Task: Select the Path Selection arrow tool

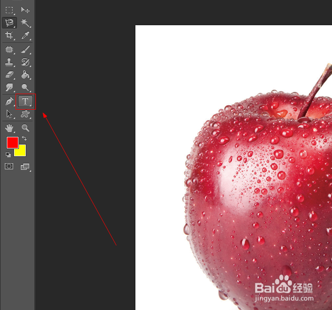Action: pos(9,114)
